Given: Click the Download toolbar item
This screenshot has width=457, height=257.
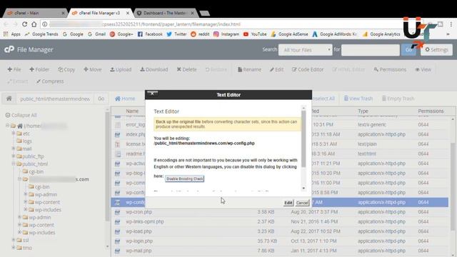Looking at the screenshot, I should (154, 69).
